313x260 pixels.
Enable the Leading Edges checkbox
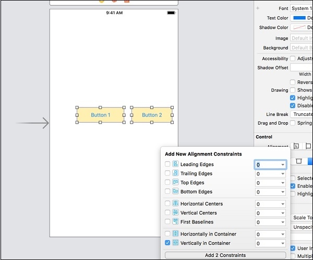pos(167,164)
